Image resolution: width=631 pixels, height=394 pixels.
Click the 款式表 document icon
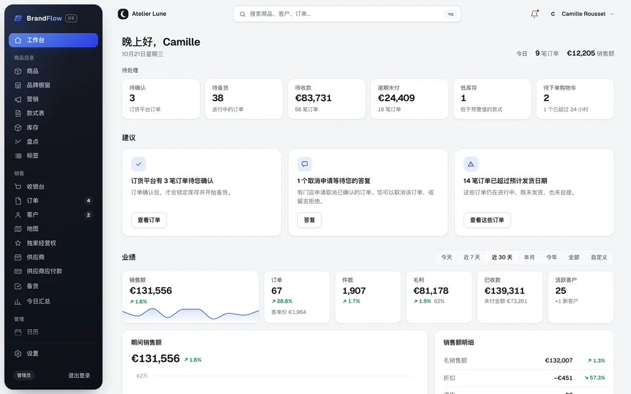[18, 114]
